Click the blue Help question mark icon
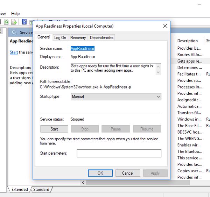Image resolution: width=210 pixels, height=197 pixels. [x=24, y=22]
